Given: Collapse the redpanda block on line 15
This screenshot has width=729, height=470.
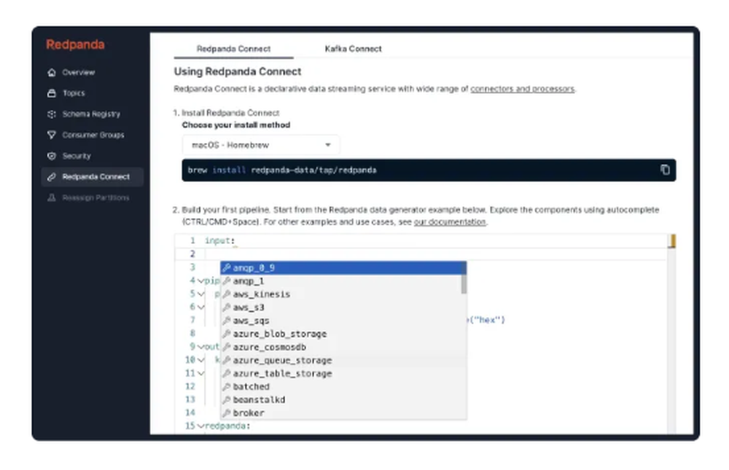Looking at the screenshot, I should pyautogui.click(x=201, y=427).
